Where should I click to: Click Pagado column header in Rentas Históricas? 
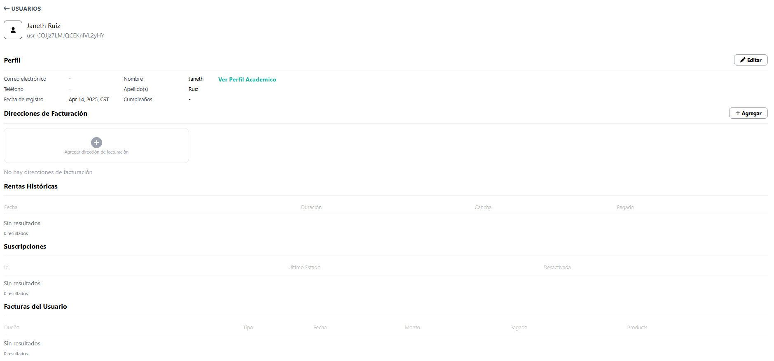pyautogui.click(x=625, y=207)
